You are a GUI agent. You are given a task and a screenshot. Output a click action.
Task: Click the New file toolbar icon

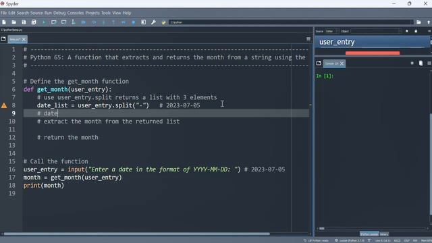(4, 22)
